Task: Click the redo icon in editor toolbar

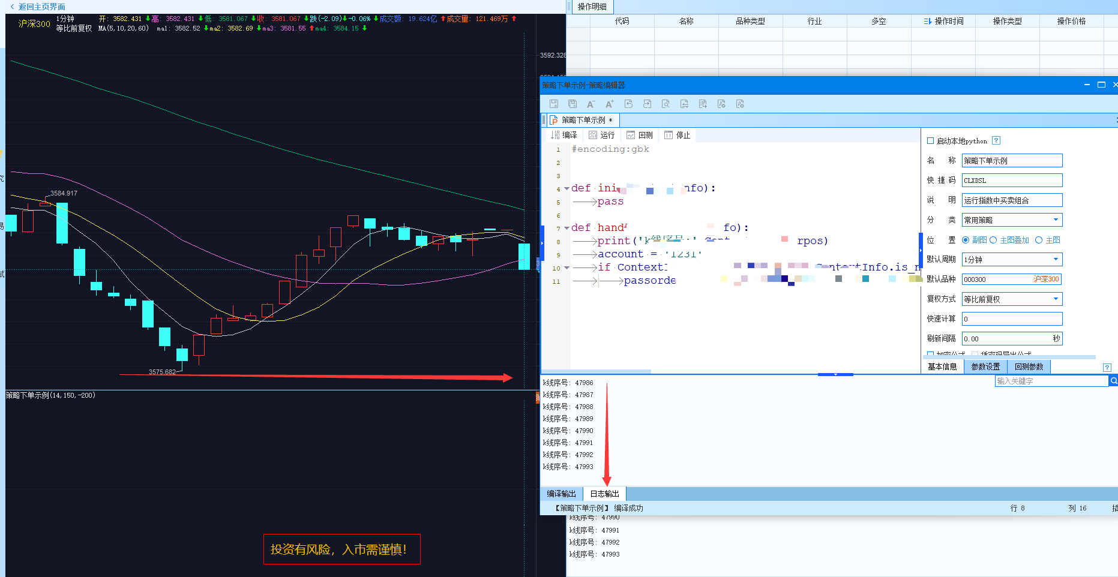Action: pyautogui.click(x=647, y=104)
